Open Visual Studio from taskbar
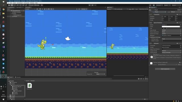 [x=3, y=47]
